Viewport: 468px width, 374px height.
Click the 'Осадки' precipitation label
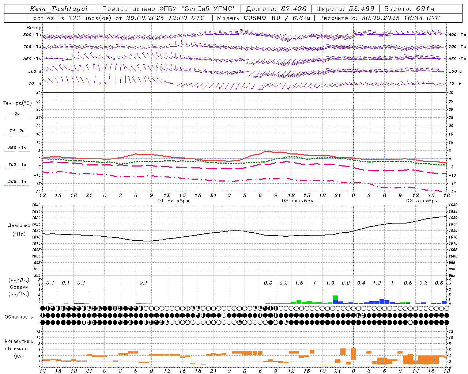pyautogui.click(x=19, y=287)
